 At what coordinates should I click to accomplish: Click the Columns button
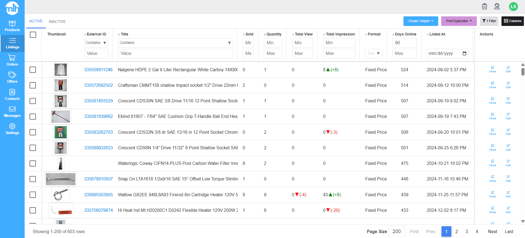(512, 21)
